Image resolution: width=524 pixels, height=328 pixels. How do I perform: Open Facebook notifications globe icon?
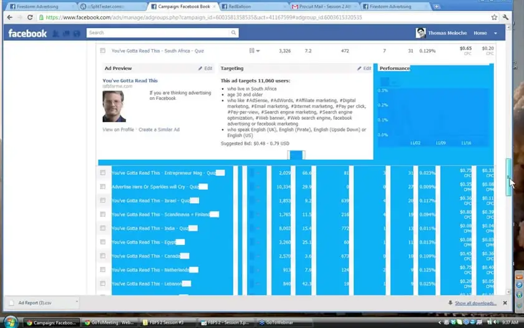(x=77, y=33)
